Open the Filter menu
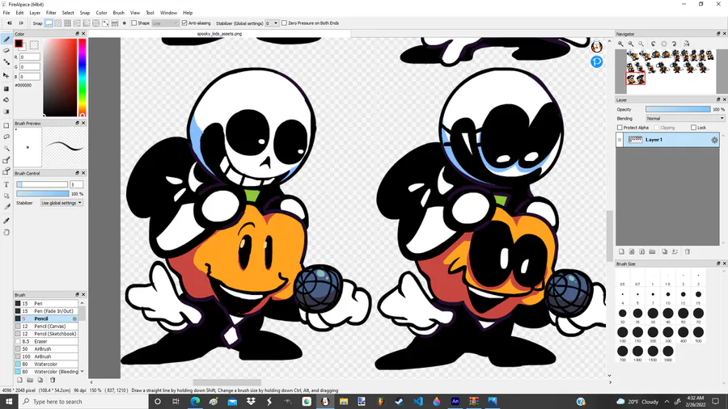 pos(51,13)
